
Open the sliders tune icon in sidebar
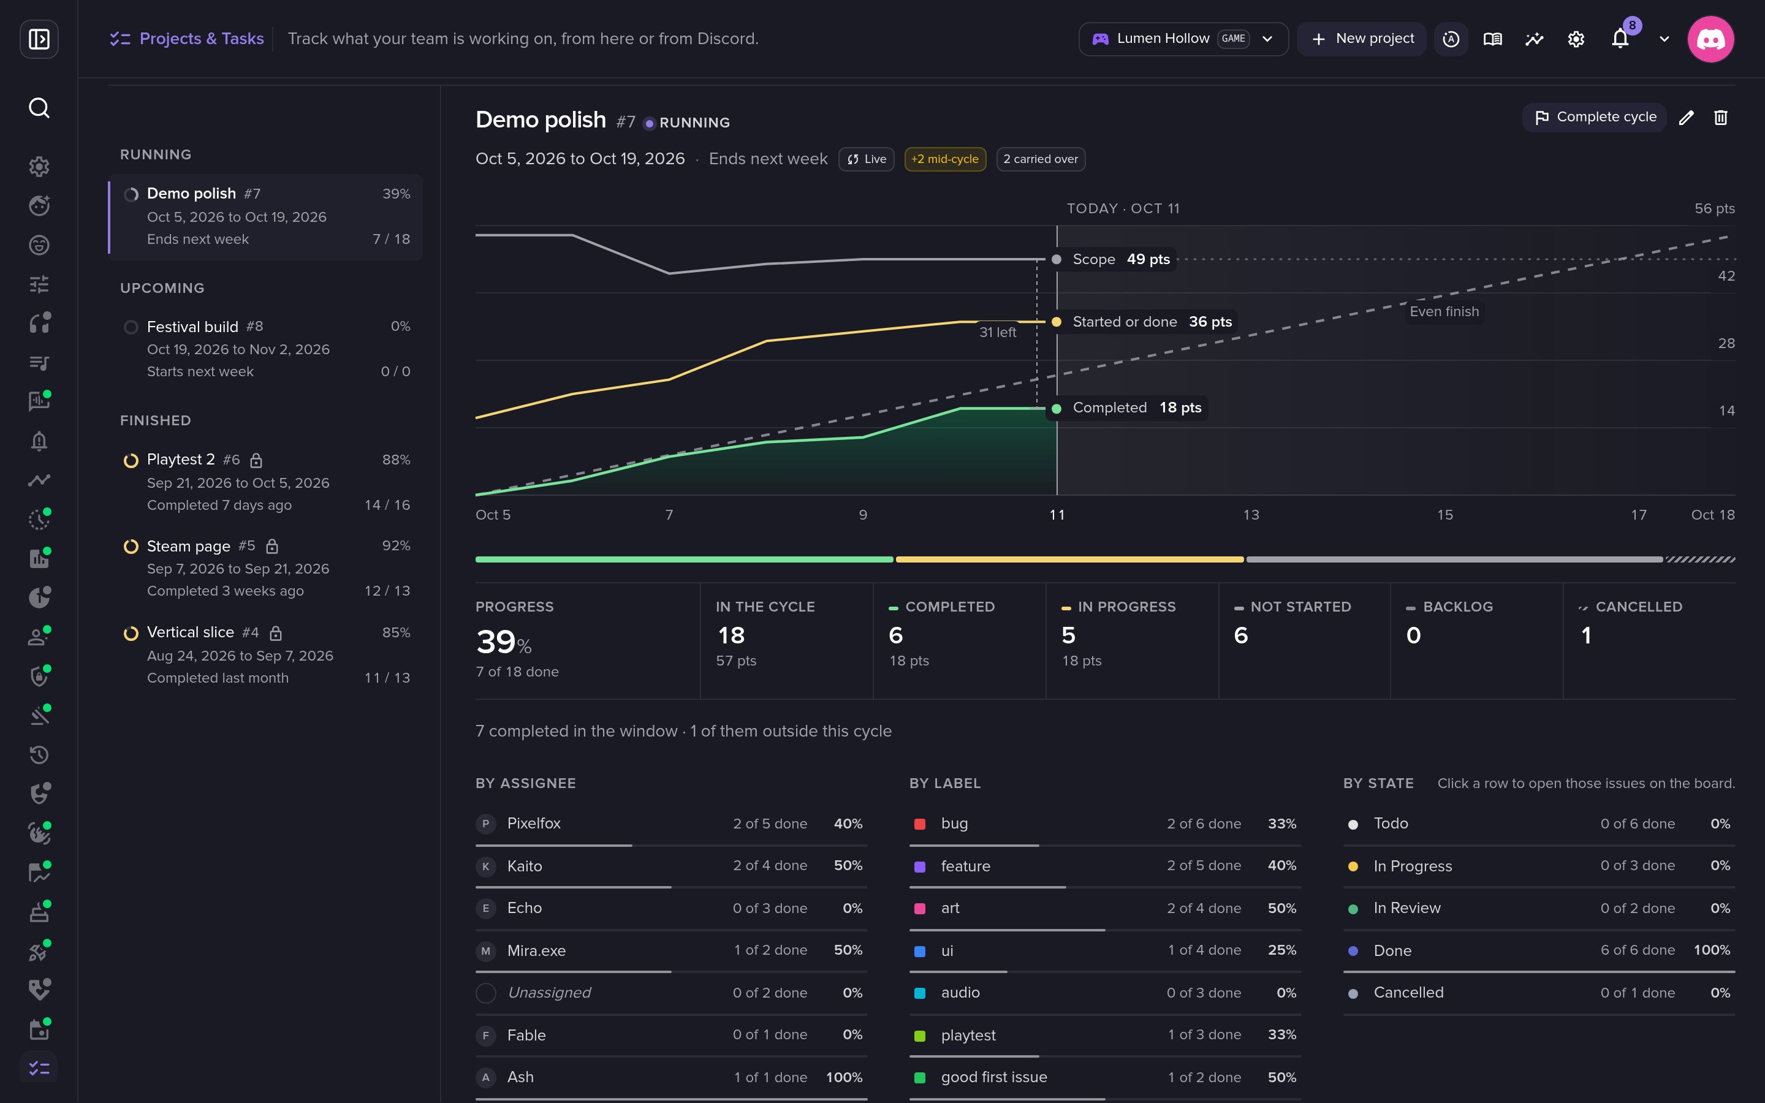(x=39, y=284)
